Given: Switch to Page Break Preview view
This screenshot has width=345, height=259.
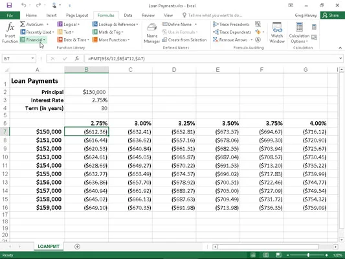Looking at the screenshot, I should [278, 255].
